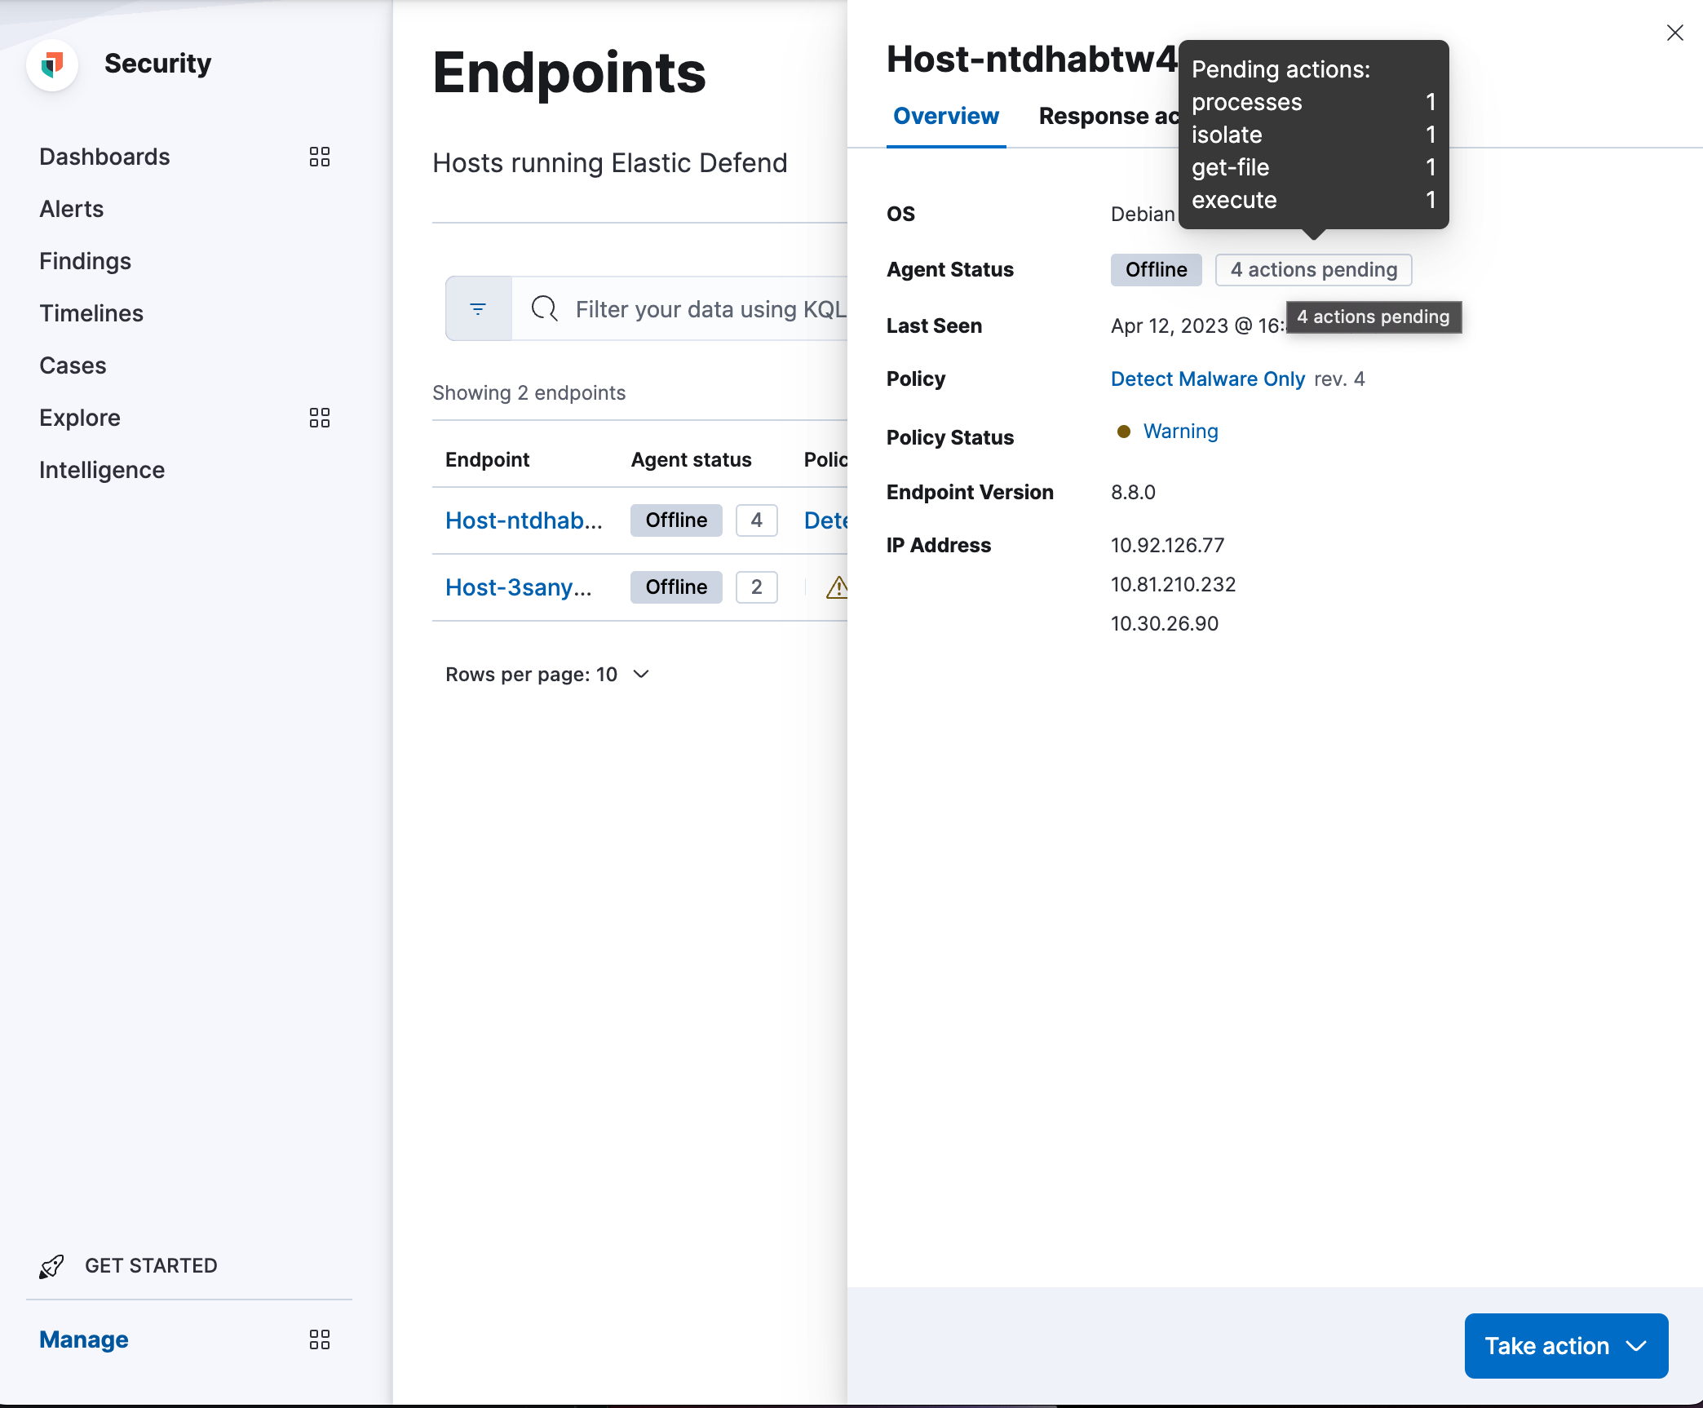
Task: Switch to the Overview tab
Action: (x=945, y=117)
